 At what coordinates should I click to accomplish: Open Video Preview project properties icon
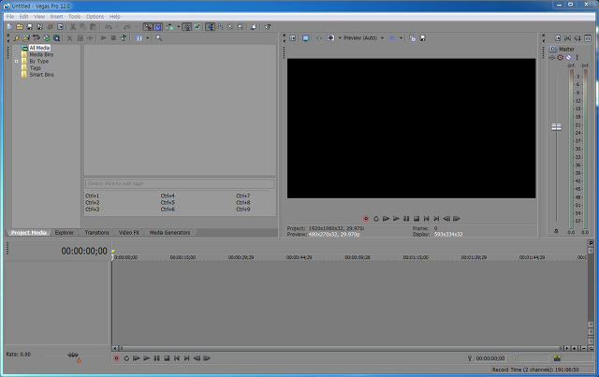(x=293, y=38)
